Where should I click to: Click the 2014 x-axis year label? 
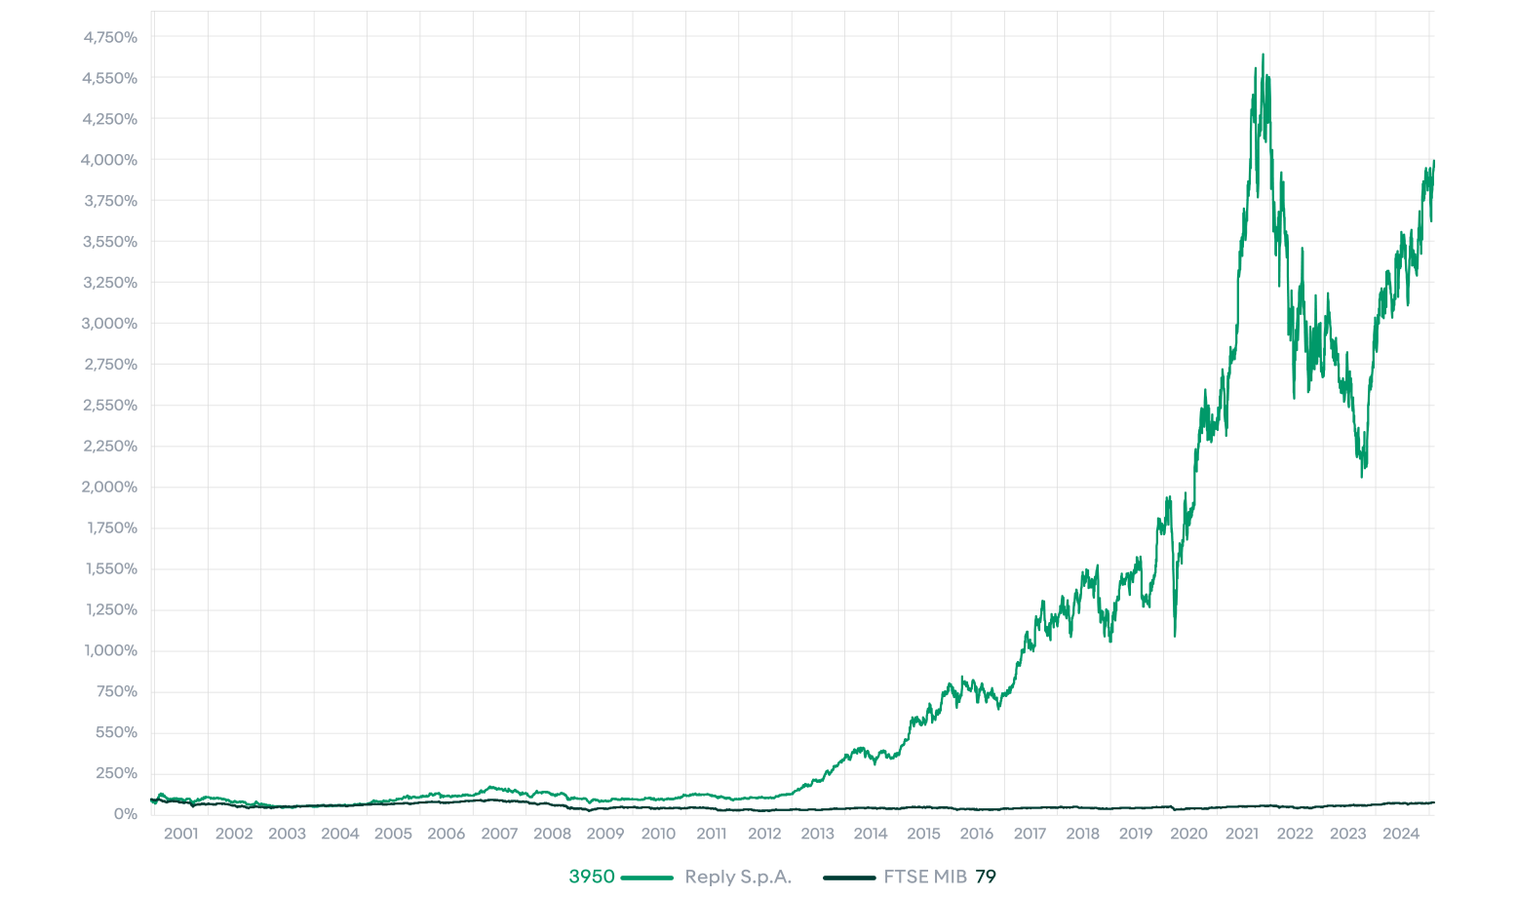(871, 834)
